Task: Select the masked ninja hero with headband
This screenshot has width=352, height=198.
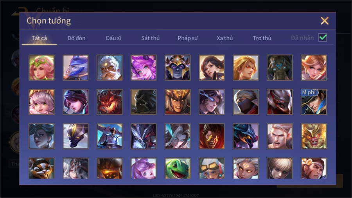Action: click(x=246, y=102)
